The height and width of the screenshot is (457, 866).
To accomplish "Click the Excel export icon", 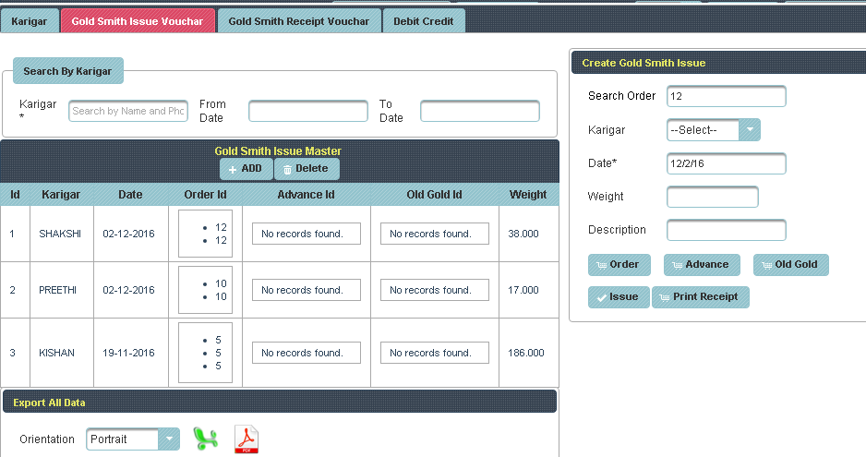I will 205,439.
